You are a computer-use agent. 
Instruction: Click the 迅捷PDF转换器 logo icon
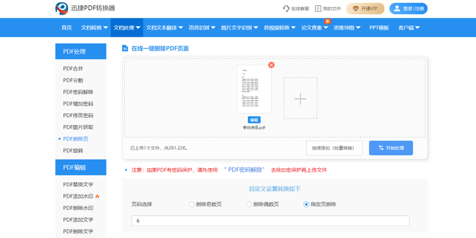[x=61, y=9]
